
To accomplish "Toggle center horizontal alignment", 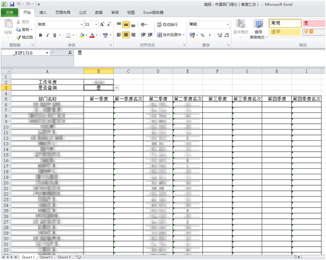I will point(126,35).
